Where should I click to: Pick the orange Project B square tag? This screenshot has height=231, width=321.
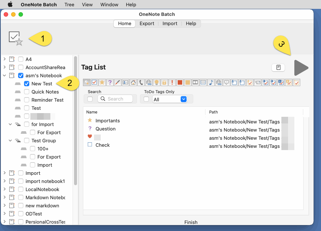point(188,82)
